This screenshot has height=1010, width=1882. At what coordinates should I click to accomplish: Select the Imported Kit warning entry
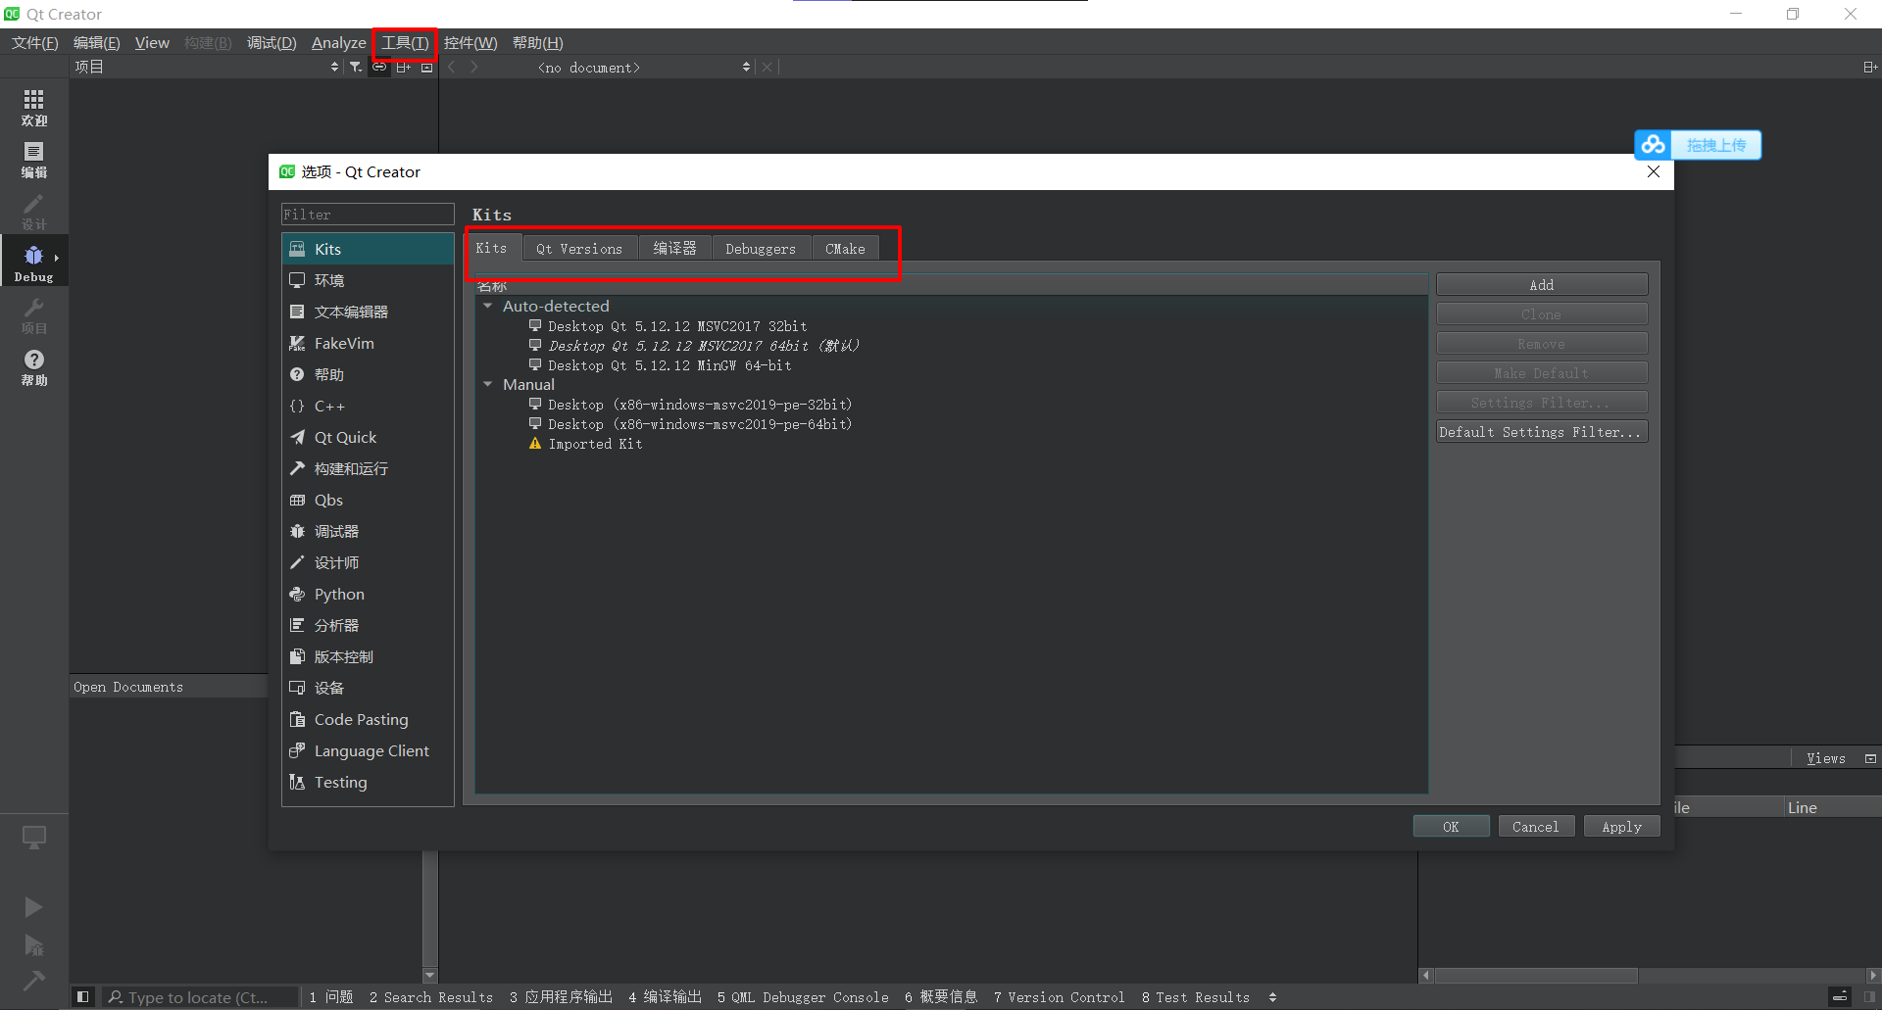tap(586, 444)
